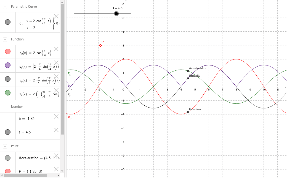The image size is (287, 178).
Task: Delete the Acceleration point entry
Action: 56,156
